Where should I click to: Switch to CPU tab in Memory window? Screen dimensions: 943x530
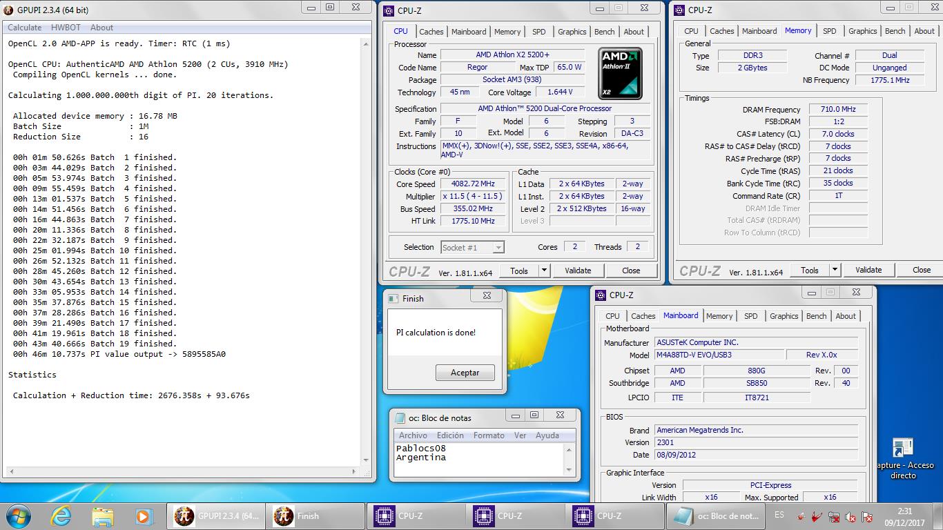click(691, 31)
